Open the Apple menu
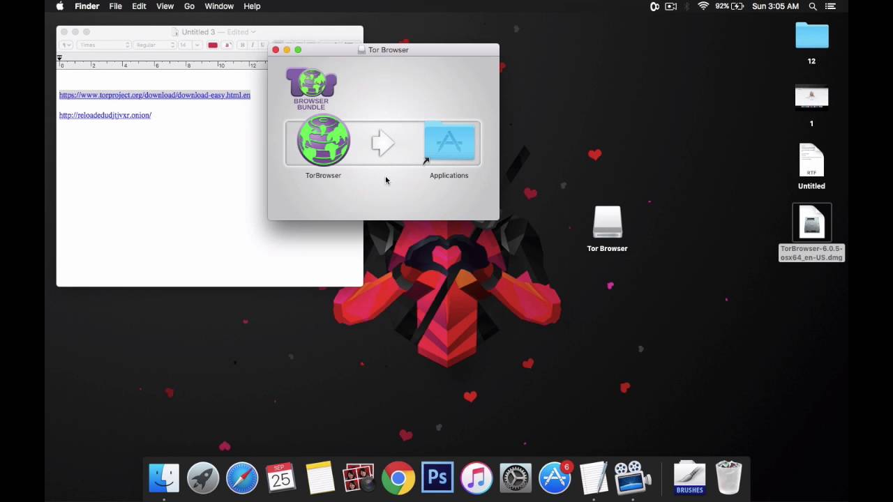893x502 pixels. pyautogui.click(x=60, y=6)
